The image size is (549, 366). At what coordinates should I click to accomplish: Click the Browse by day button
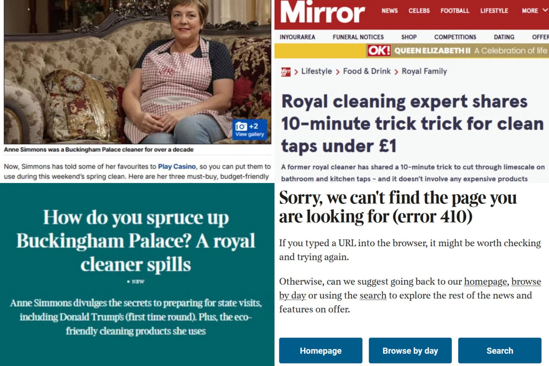410,350
